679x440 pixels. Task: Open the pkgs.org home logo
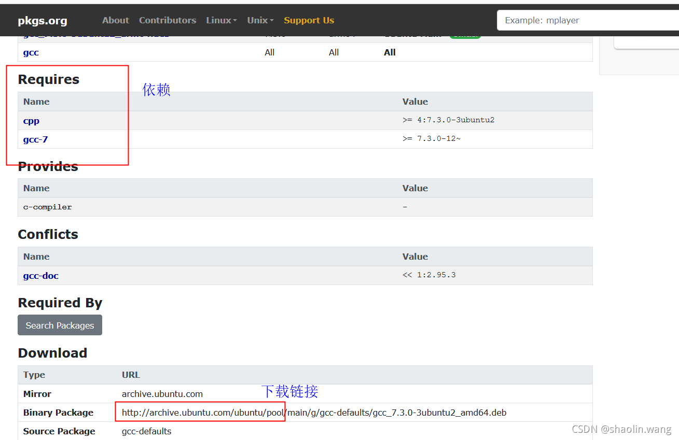(43, 21)
